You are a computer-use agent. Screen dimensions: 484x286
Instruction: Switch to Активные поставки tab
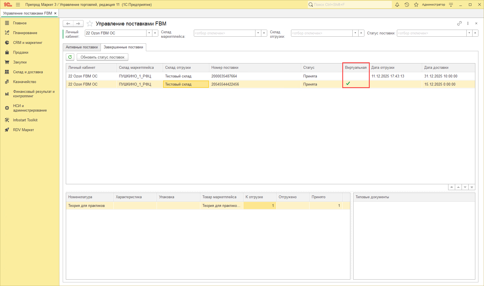82,47
